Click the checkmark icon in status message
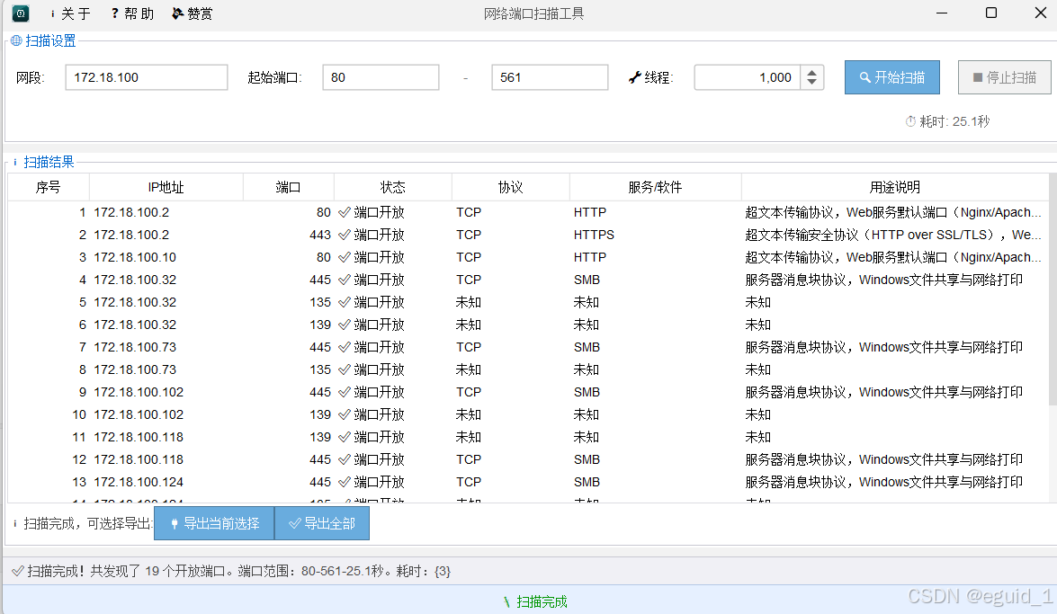 17,572
